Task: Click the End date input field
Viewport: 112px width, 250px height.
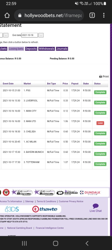Action: tap(30, 35)
